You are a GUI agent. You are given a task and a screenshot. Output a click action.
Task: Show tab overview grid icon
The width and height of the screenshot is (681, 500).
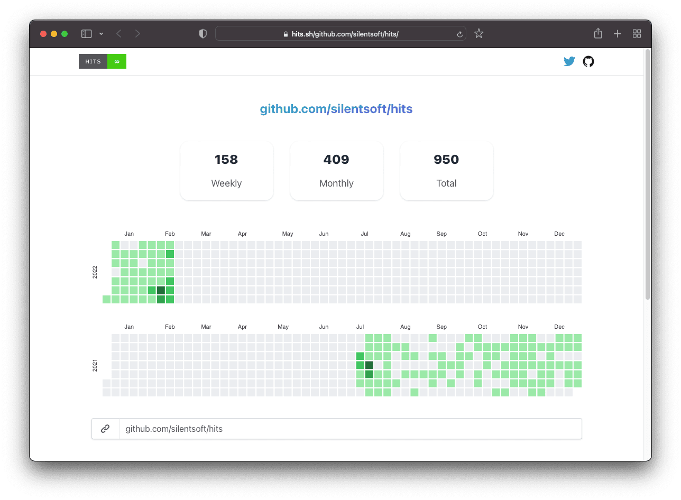pos(637,34)
